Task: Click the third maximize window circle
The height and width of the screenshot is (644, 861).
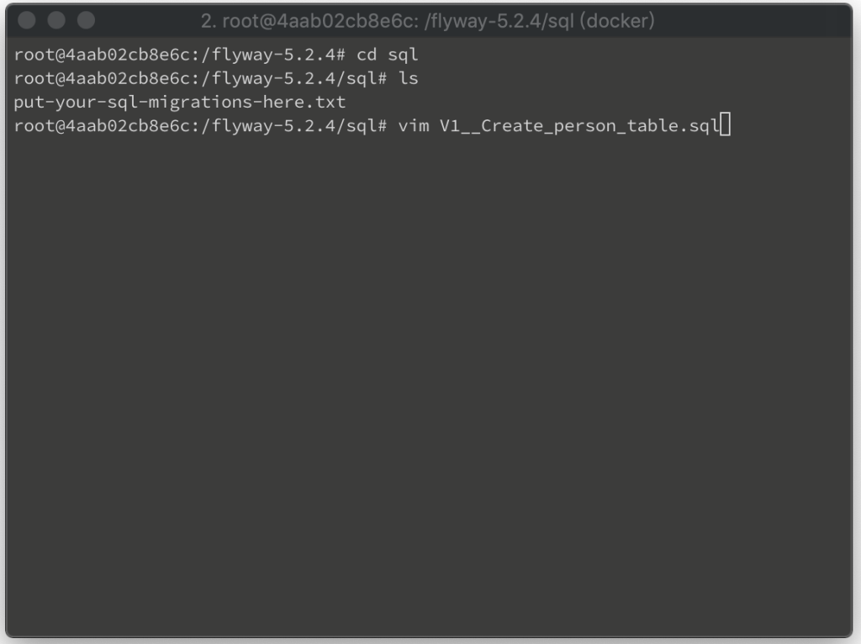Action: [86, 20]
